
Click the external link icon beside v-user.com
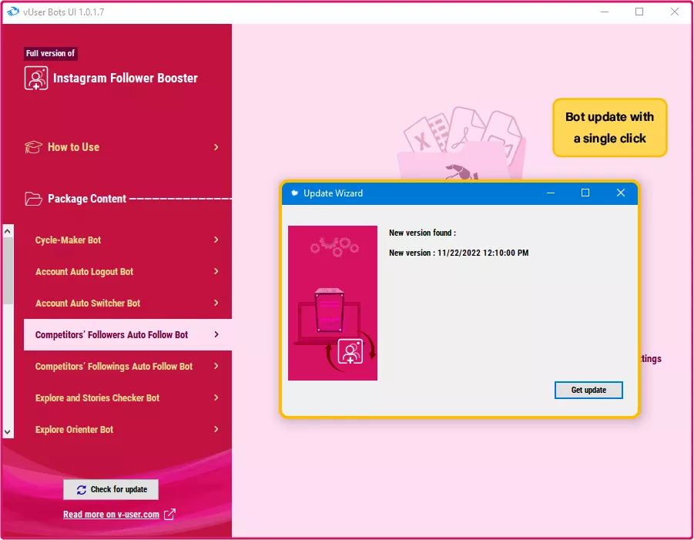pos(169,515)
